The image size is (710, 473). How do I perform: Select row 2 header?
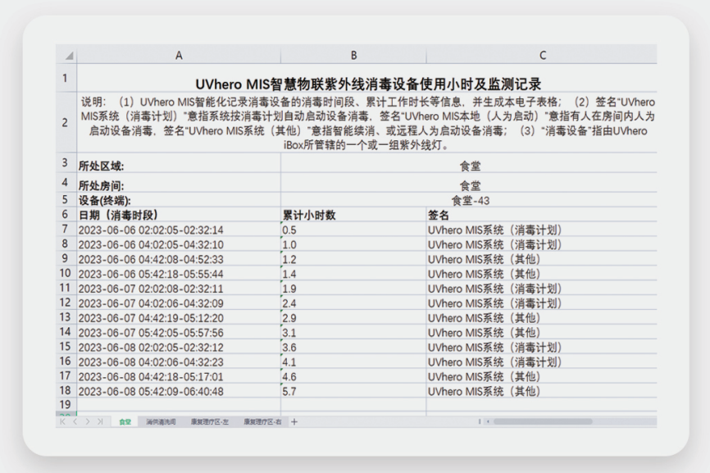66,123
